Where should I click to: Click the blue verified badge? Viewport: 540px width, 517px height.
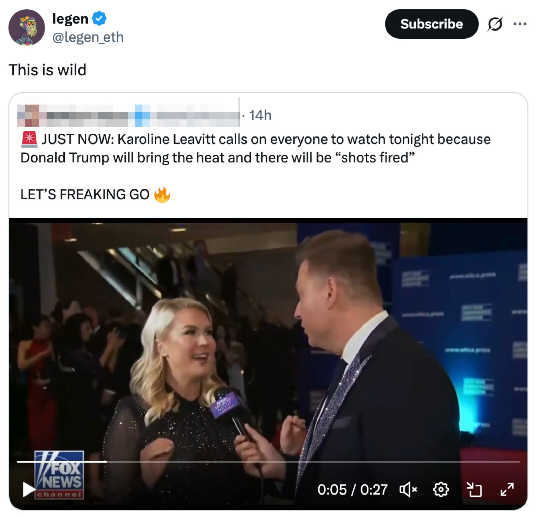99,18
